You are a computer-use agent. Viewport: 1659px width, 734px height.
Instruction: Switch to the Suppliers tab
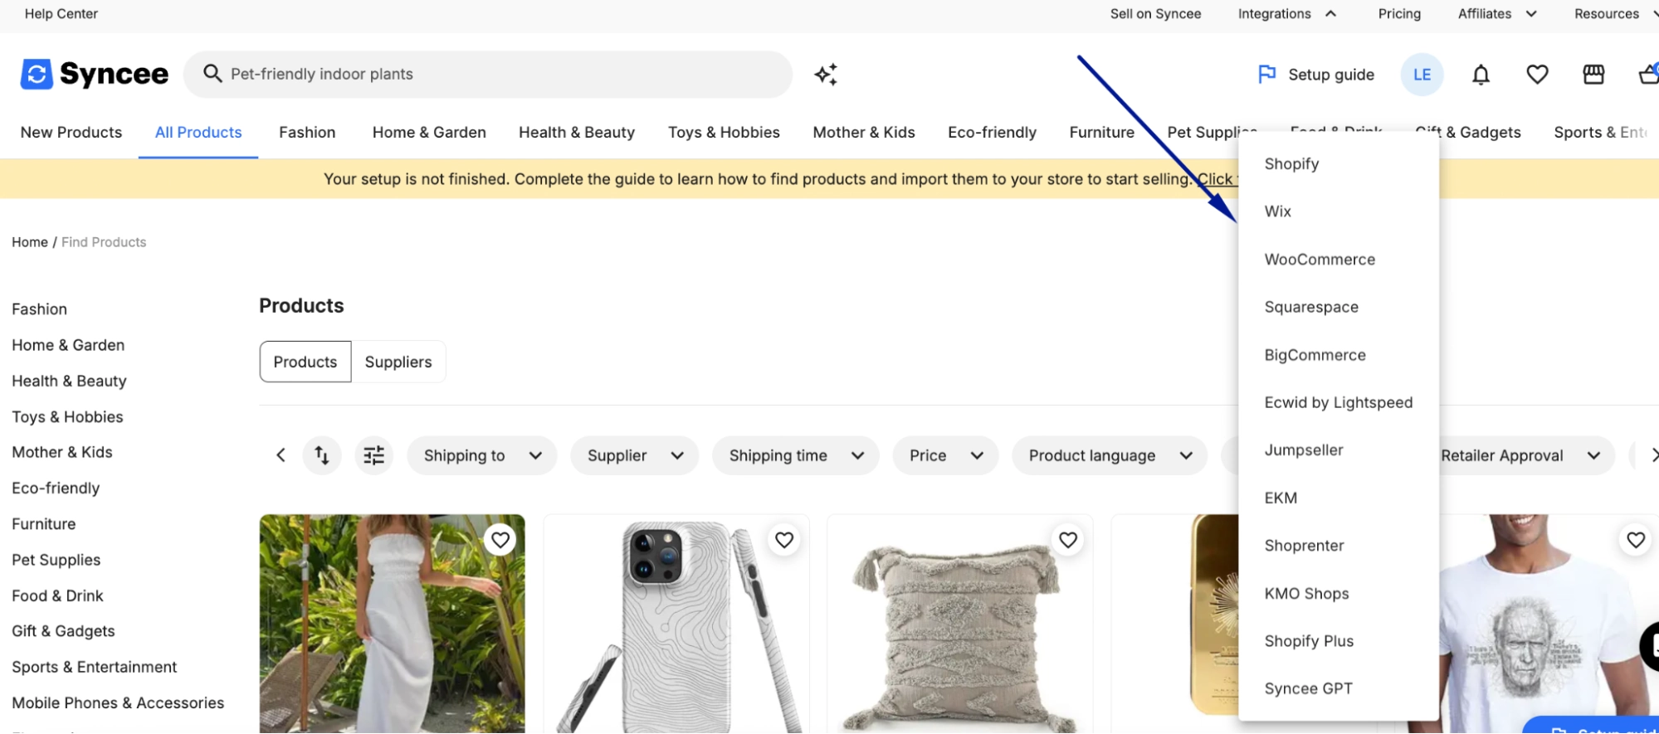398,362
